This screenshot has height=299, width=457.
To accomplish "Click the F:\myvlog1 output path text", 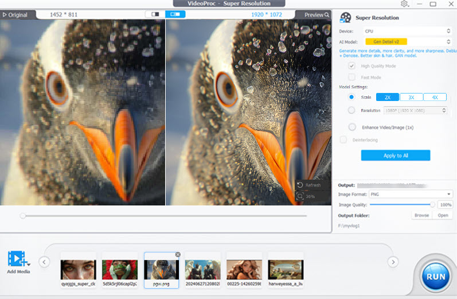I will coord(349,226).
